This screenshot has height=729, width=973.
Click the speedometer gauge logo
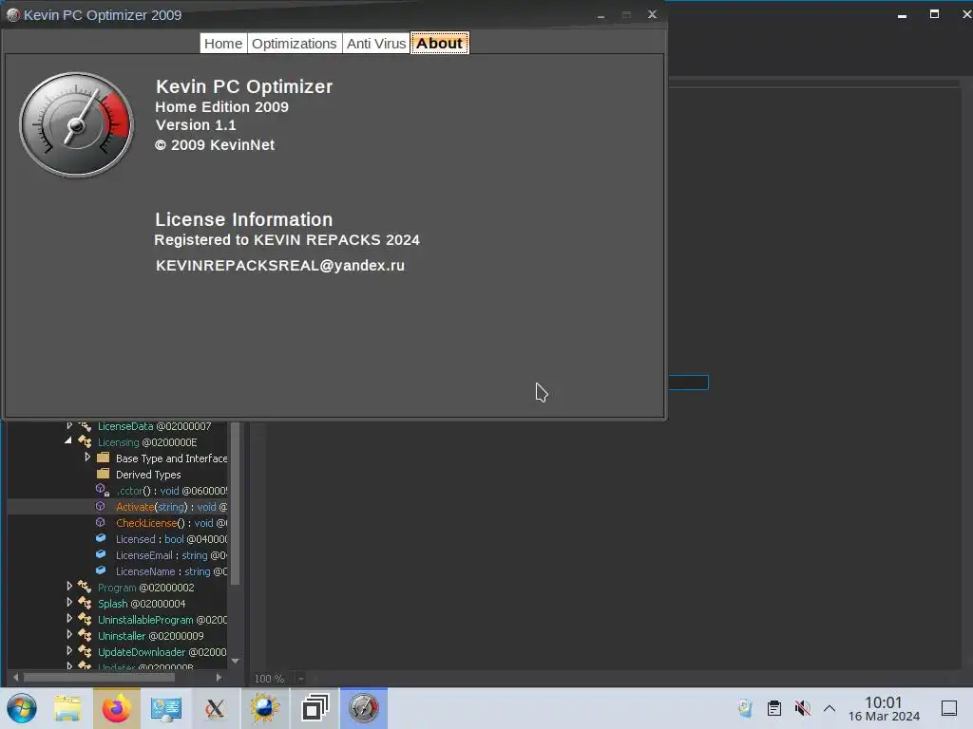(x=76, y=124)
